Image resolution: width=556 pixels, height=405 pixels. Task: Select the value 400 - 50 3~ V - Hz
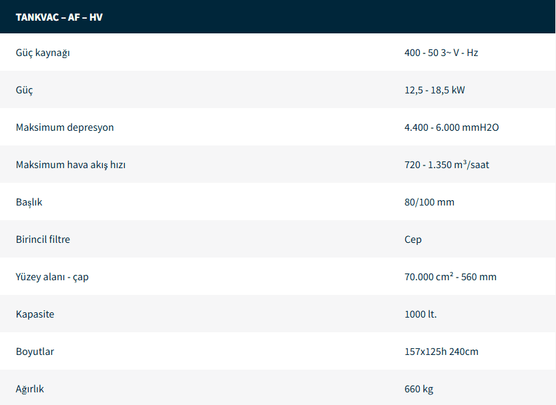click(x=441, y=53)
